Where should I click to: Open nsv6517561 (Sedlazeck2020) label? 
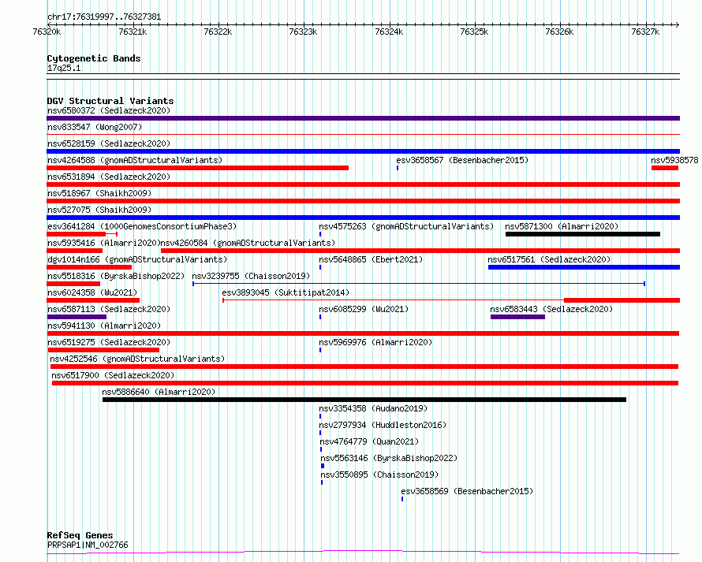(549, 259)
